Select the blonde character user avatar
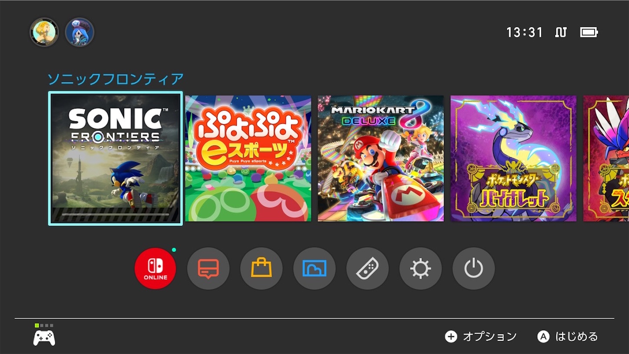Viewport: 629px width, 354px height. point(44,32)
